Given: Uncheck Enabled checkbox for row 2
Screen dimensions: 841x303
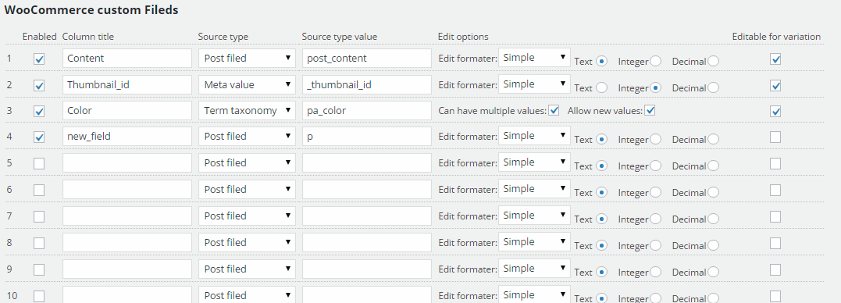Looking at the screenshot, I should [39, 85].
